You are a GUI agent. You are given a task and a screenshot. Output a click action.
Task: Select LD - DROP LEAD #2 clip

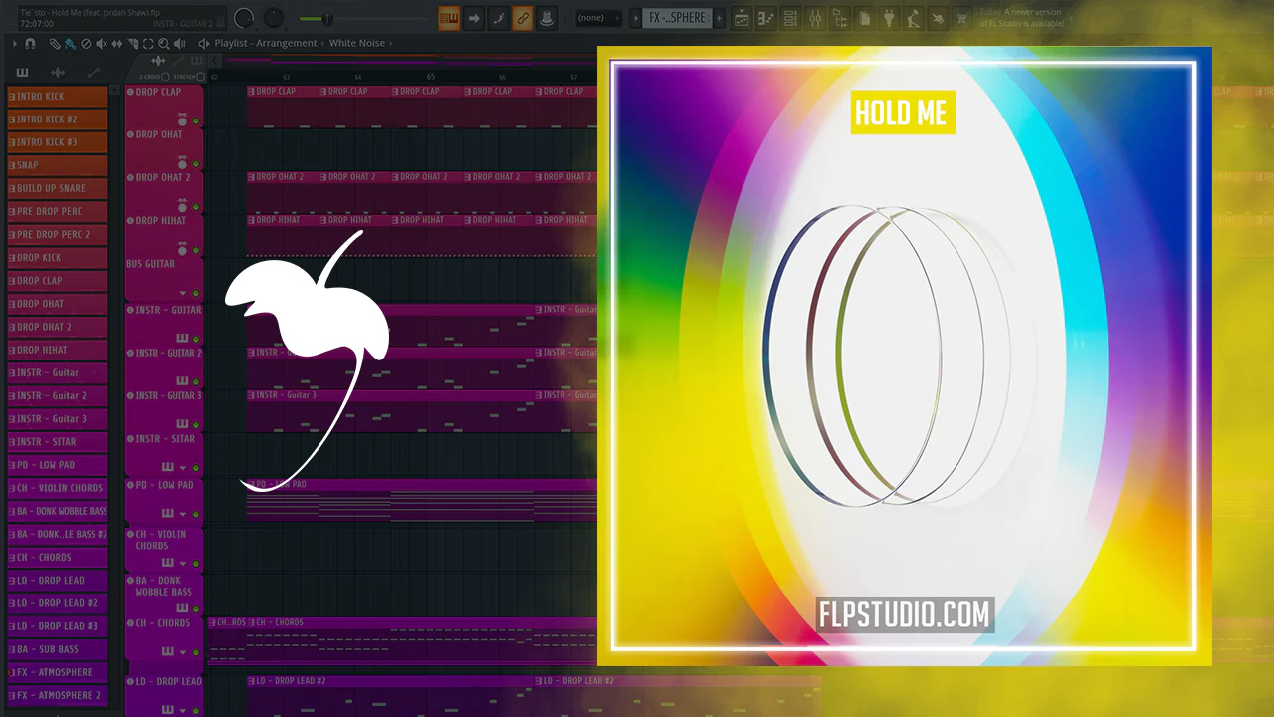390,694
